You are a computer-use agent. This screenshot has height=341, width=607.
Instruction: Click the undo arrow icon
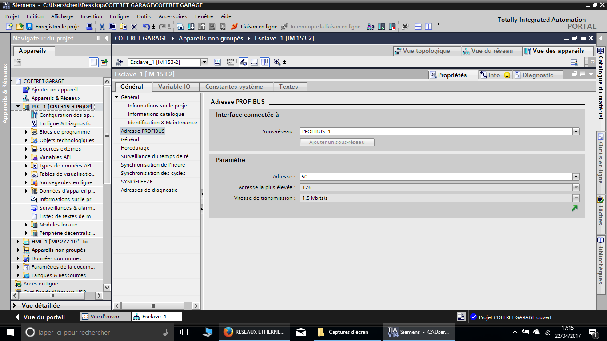coord(146,27)
